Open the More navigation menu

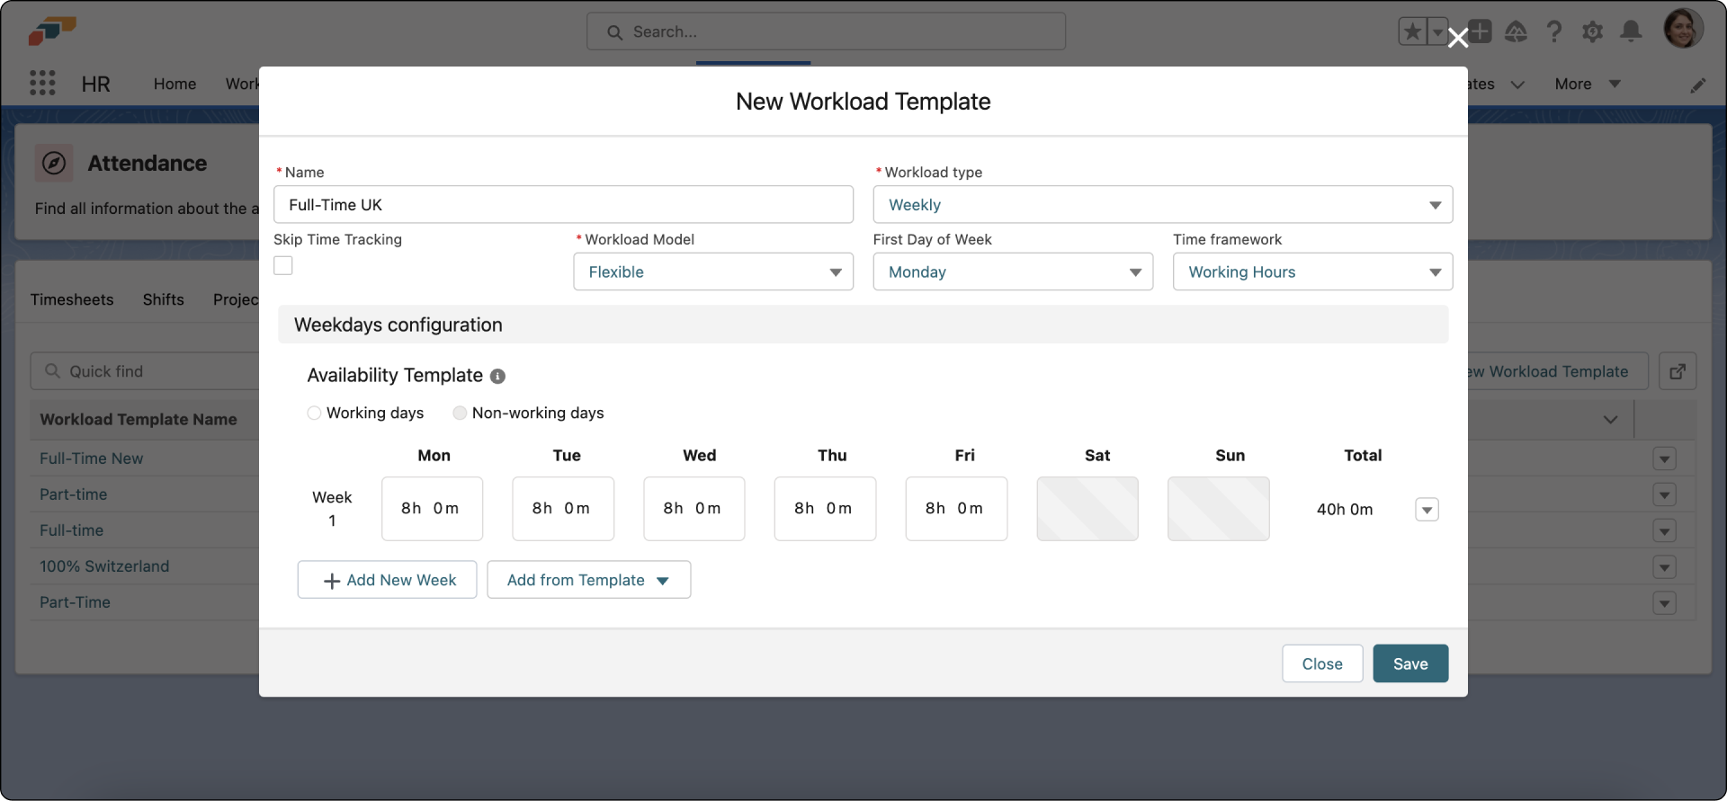click(x=1588, y=84)
